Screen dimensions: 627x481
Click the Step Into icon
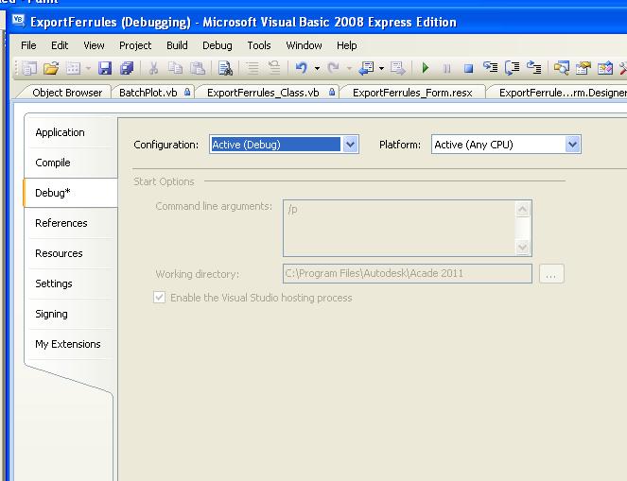pos(490,67)
